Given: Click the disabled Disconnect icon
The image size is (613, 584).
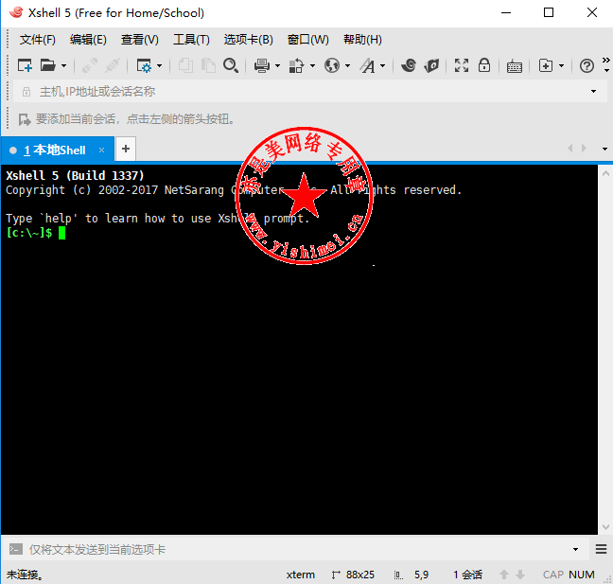Looking at the screenshot, I should pyautogui.click(x=113, y=65).
